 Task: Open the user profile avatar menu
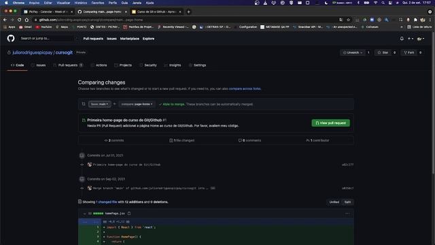tap(421, 39)
